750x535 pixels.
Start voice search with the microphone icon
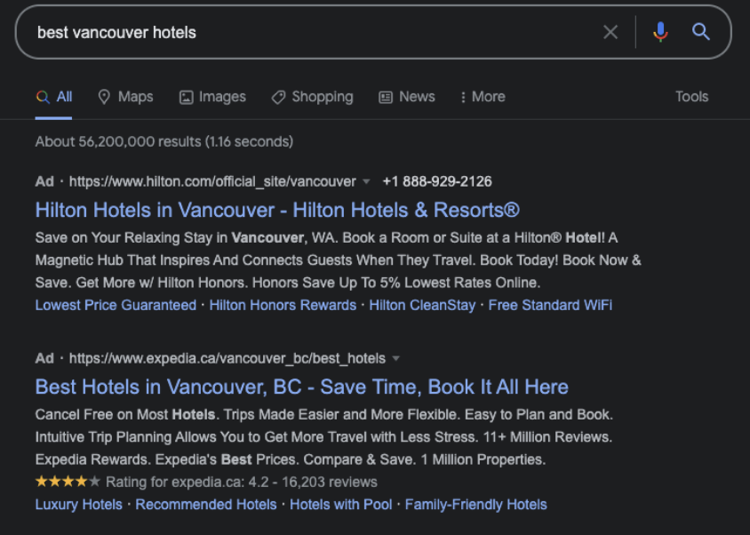point(659,33)
